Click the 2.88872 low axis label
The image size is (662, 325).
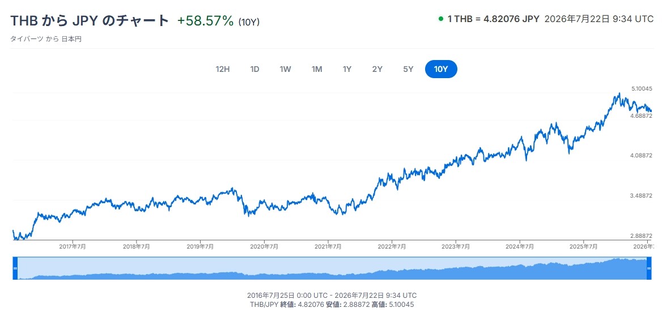[642, 236]
